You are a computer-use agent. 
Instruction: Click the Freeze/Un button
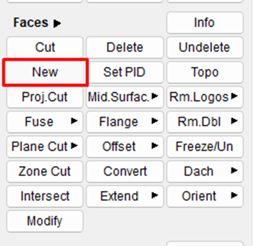[205, 147]
